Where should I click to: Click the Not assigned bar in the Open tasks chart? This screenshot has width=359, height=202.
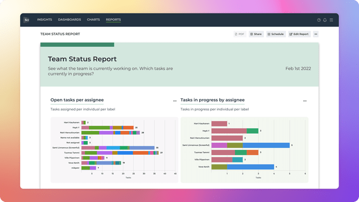[x=85, y=143]
